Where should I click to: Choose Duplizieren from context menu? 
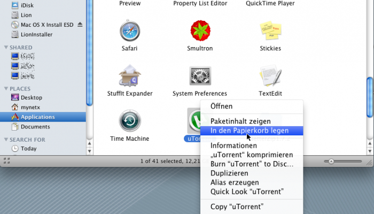pyautogui.click(x=252, y=173)
